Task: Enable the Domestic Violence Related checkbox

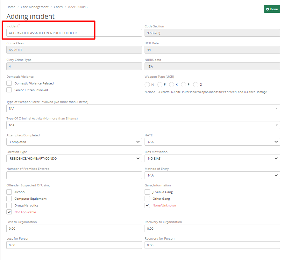Action: click(9, 83)
